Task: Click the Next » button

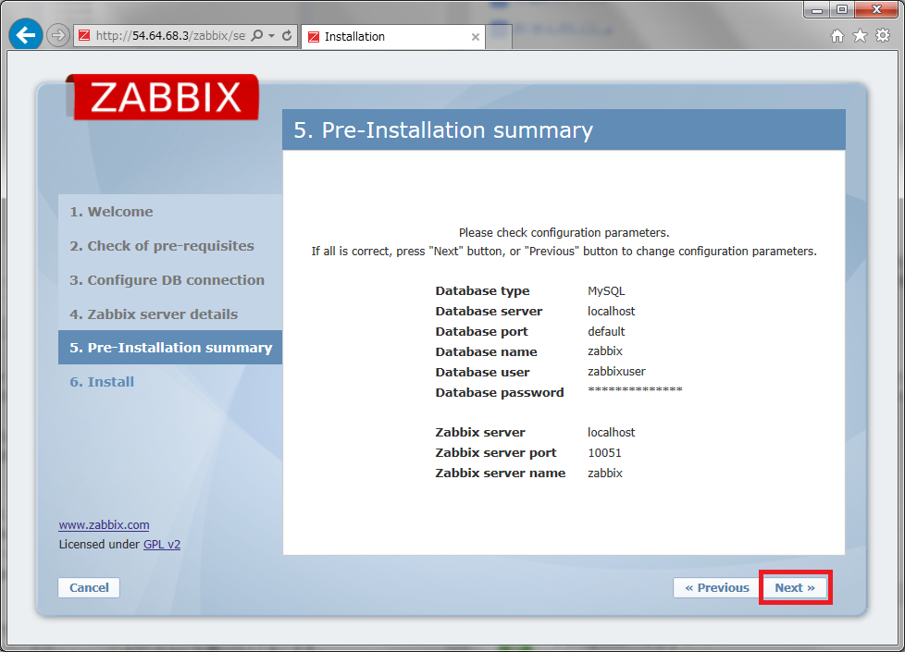Action: 795,587
